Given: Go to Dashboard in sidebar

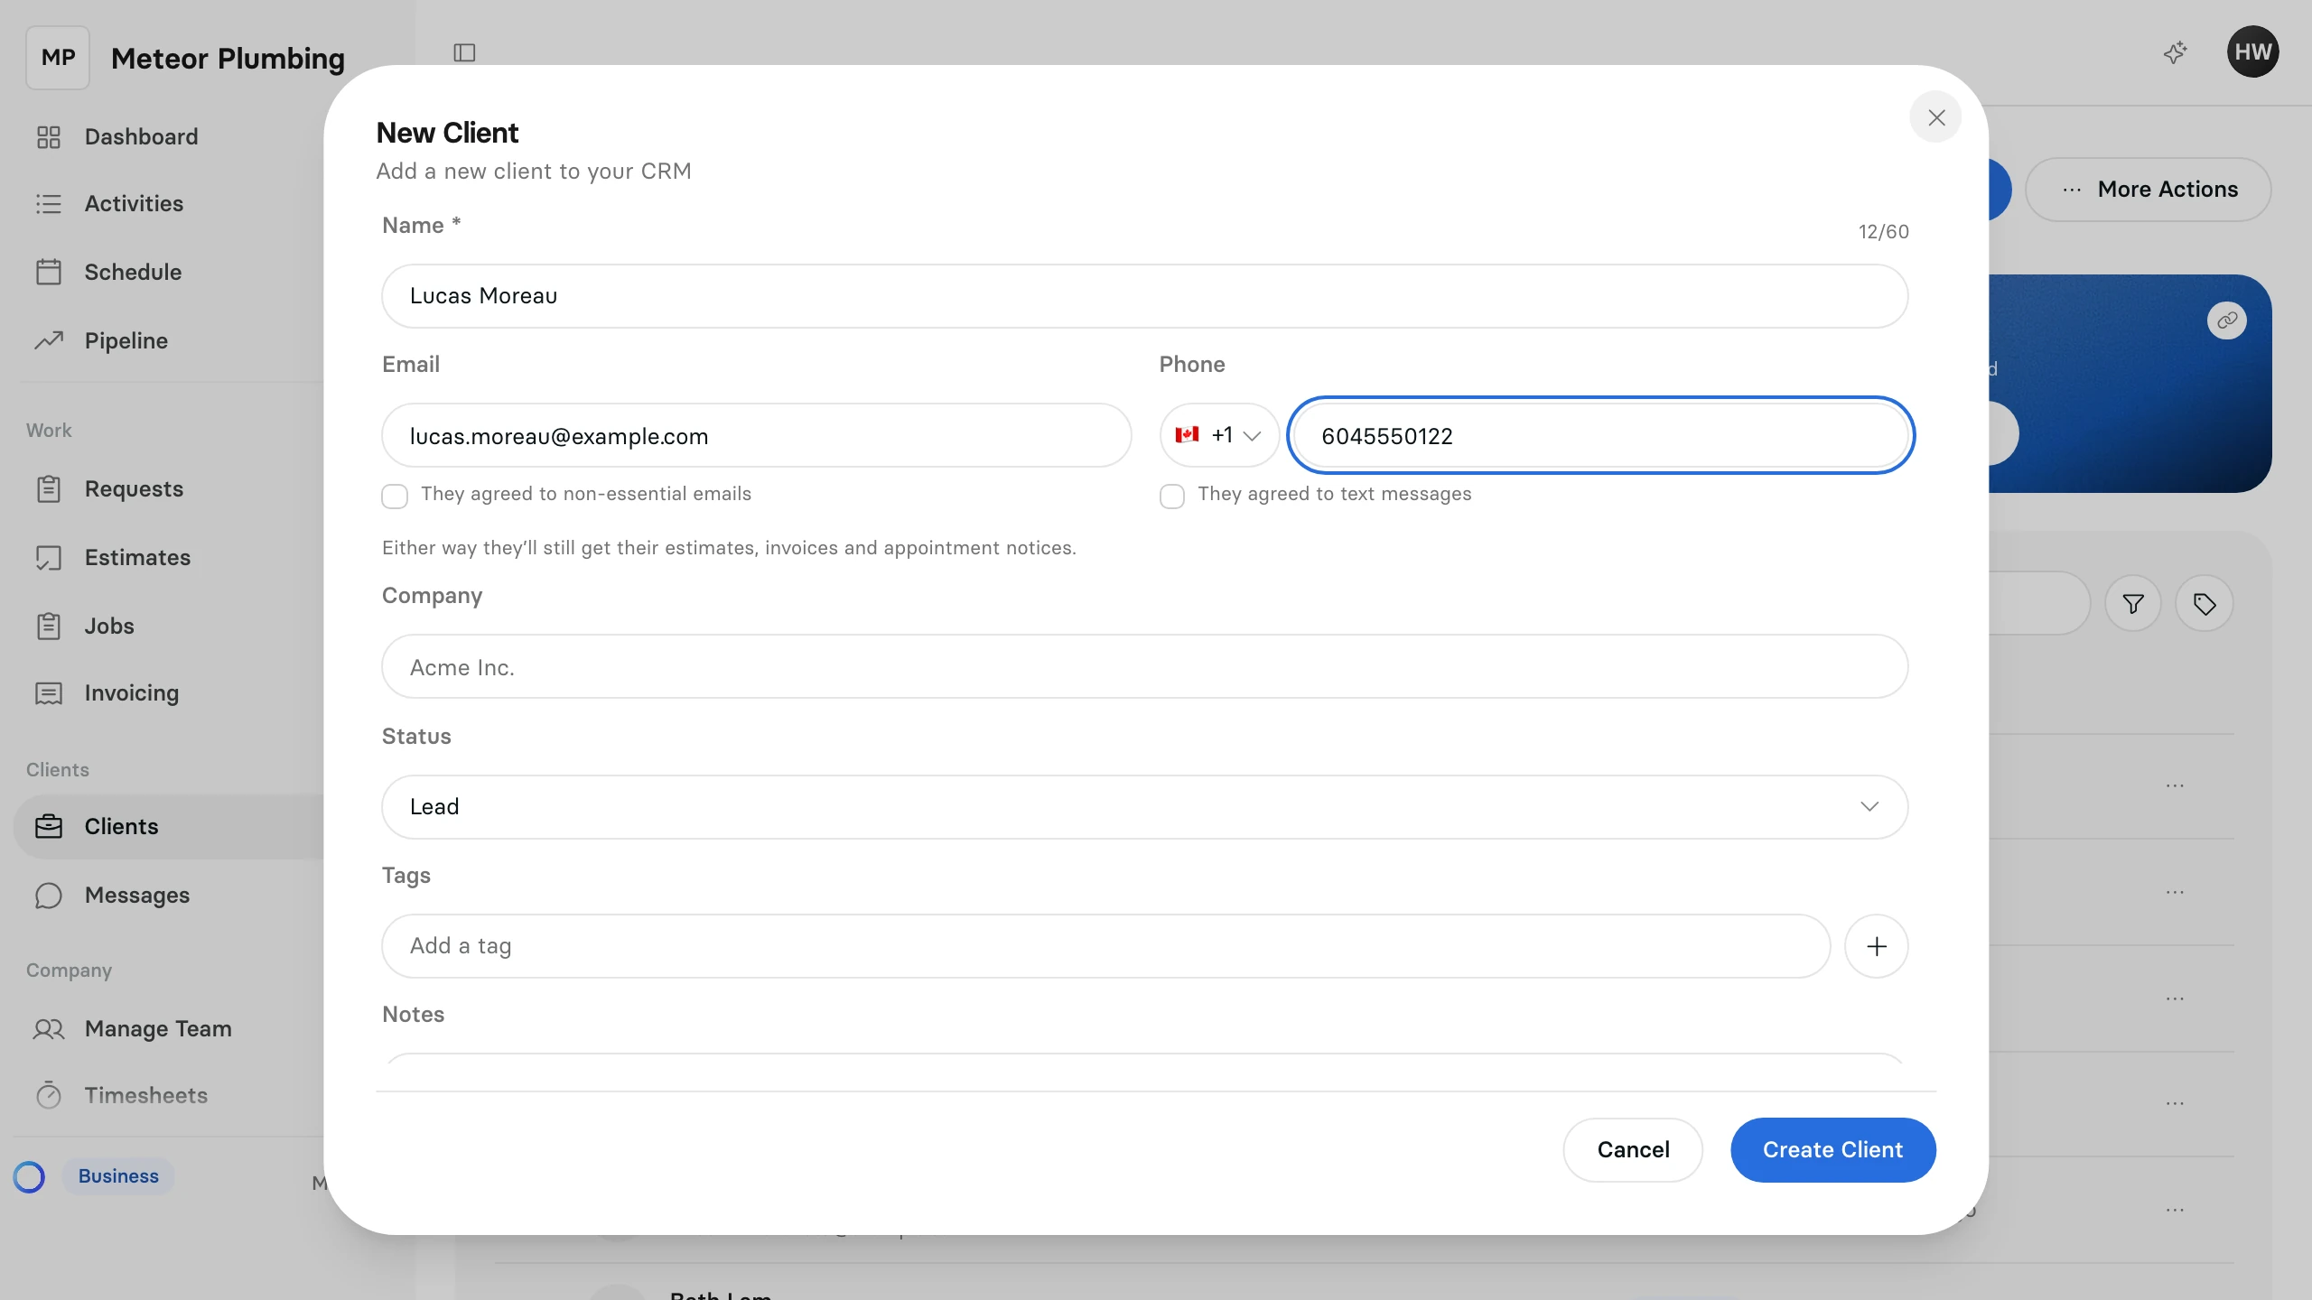Looking at the screenshot, I should [x=141, y=137].
